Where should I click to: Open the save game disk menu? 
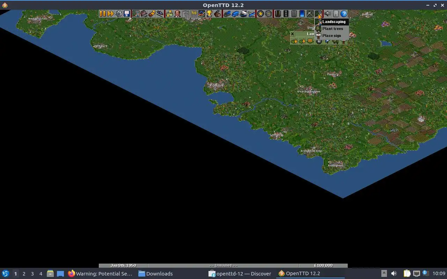tap(127, 14)
